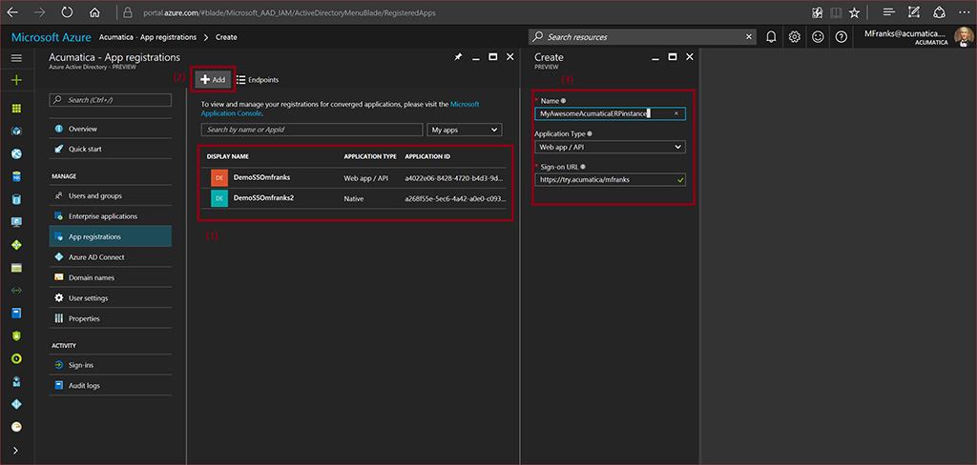The width and height of the screenshot is (977, 465).
Task: Open Azure portal settings gear
Action: point(795,37)
